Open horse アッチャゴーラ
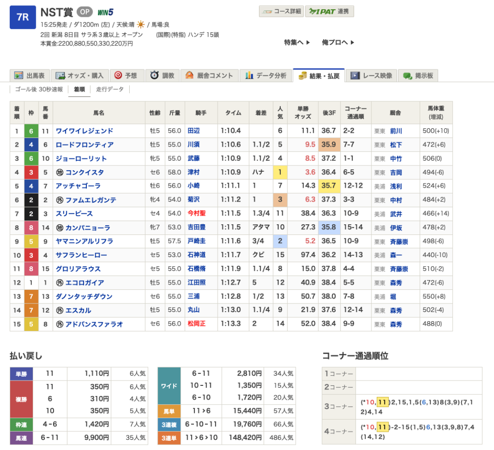494x450 pixels. [78, 186]
